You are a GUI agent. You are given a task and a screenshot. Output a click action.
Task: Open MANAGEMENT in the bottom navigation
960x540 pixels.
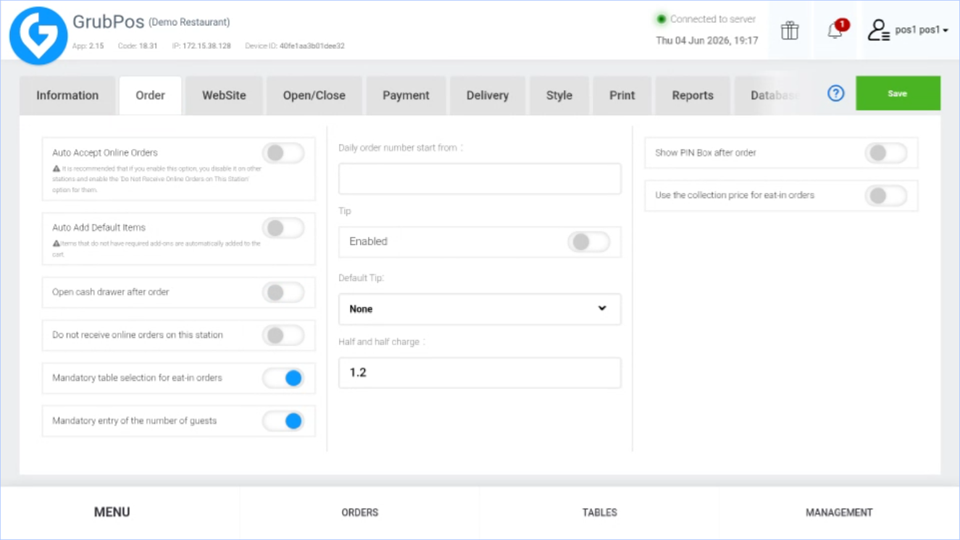click(x=839, y=512)
